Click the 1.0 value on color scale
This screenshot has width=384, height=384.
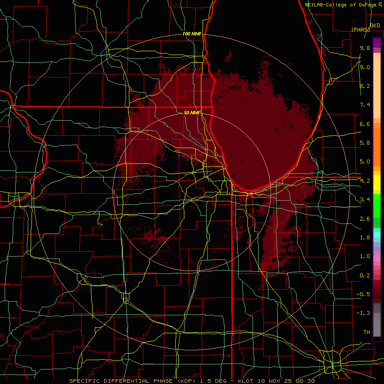point(365,256)
